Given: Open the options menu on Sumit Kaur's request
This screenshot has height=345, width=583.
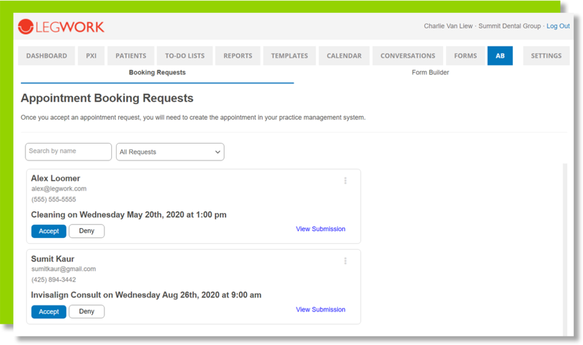Looking at the screenshot, I should [x=345, y=261].
